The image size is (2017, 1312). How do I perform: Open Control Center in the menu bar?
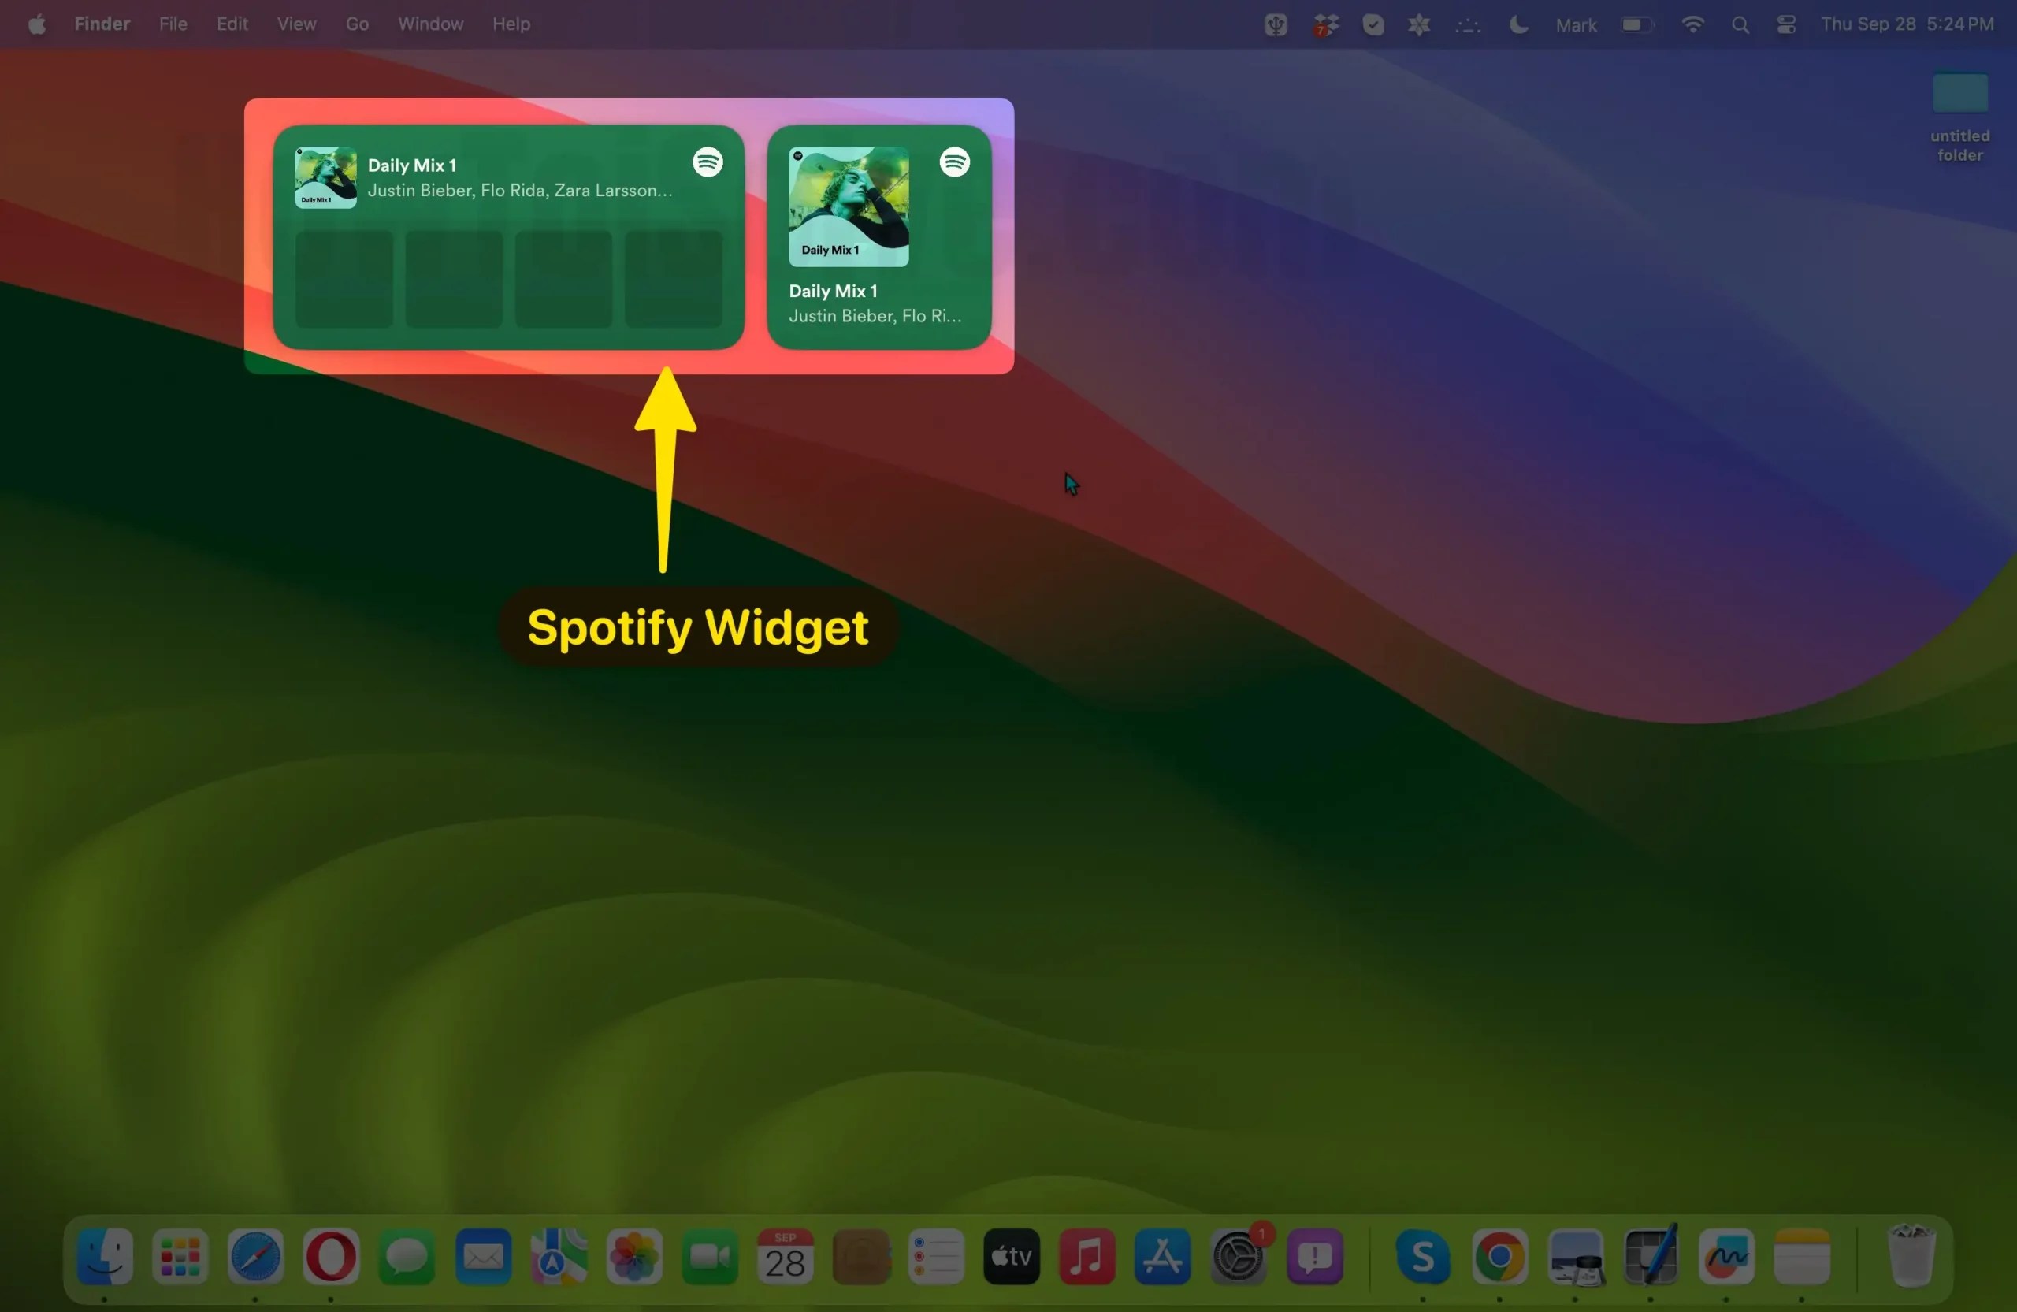tap(1786, 24)
